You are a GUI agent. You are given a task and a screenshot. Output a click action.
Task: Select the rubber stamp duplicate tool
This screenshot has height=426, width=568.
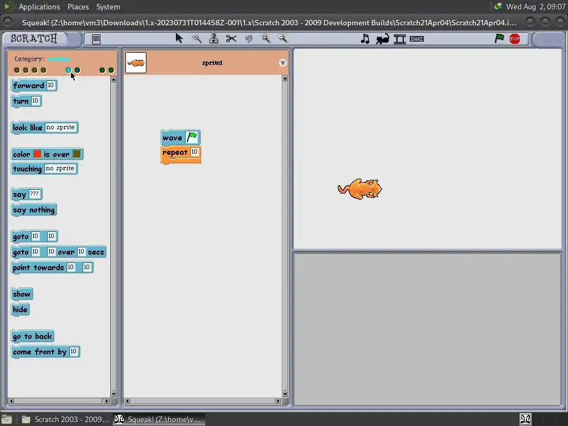click(214, 38)
